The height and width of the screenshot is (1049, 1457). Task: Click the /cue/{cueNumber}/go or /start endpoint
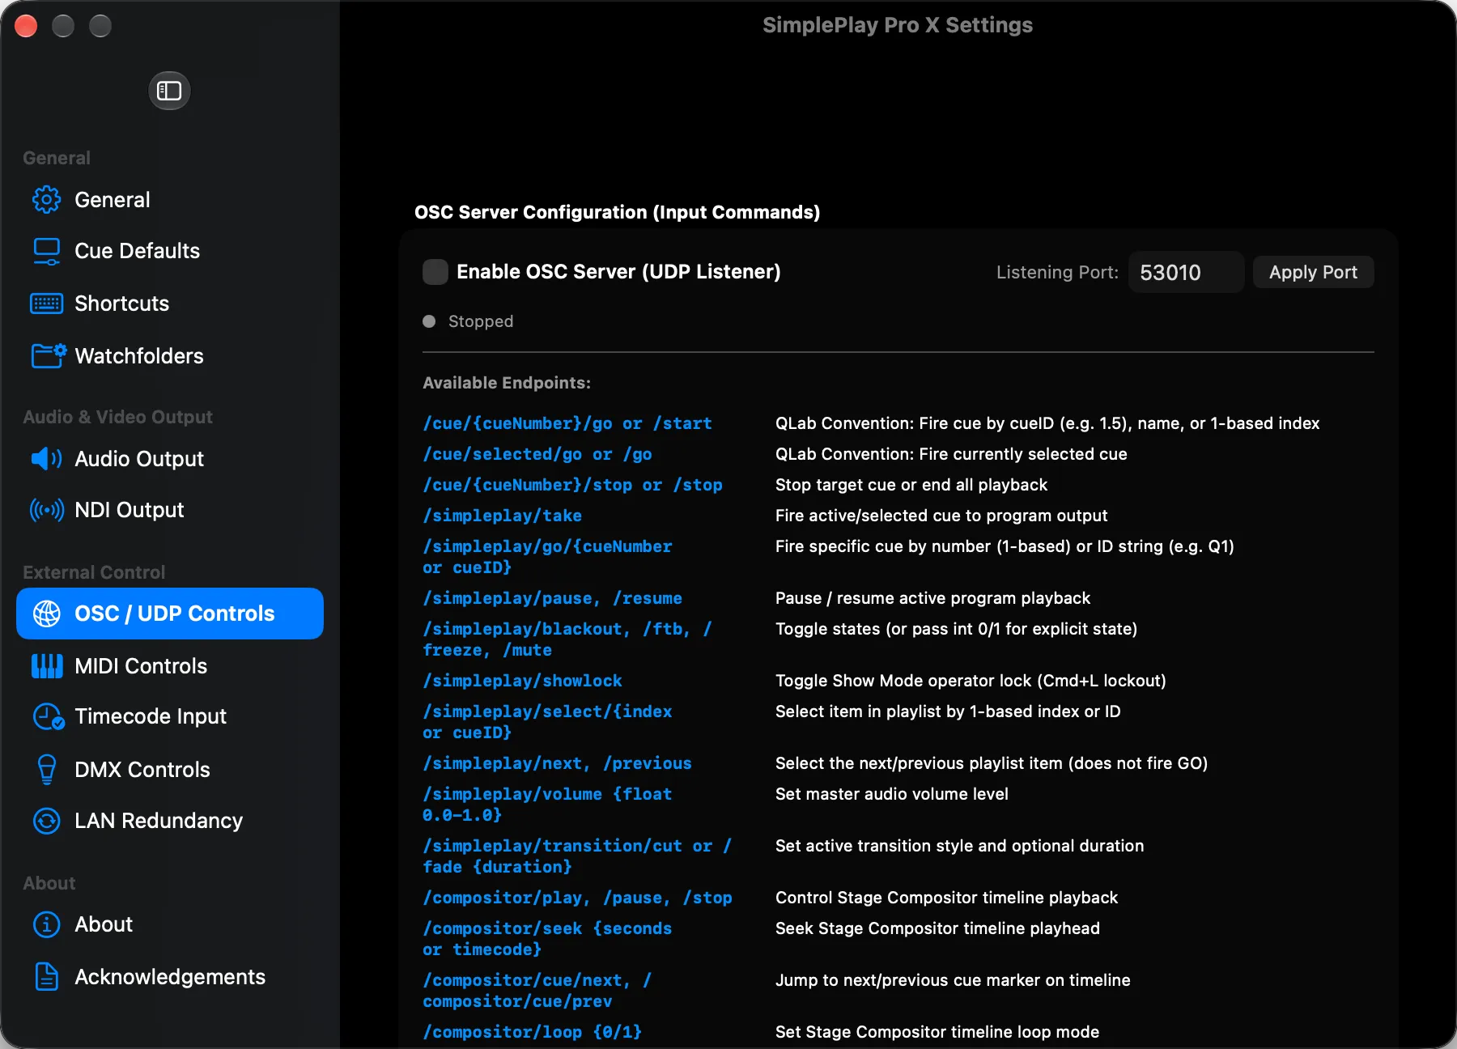567,423
